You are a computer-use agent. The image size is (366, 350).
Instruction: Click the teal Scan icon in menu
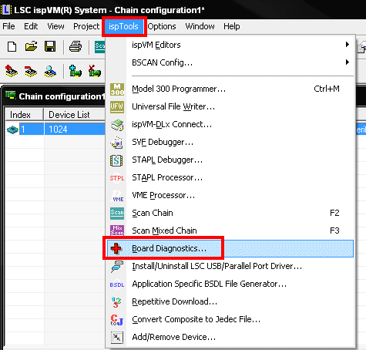(x=117, y=214)
